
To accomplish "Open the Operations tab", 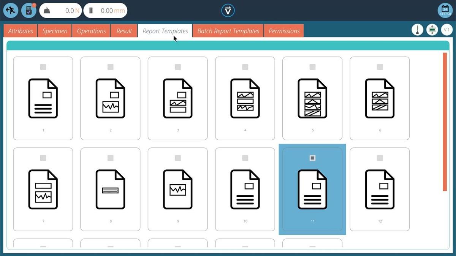I will (91, 31).
